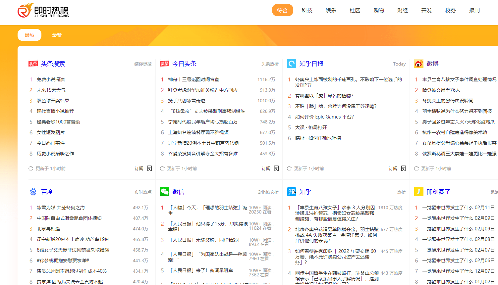Open 宁德时代股民年后户均亏损超百万 headline
The image size is (498, 285).
[x=203, y=122]
